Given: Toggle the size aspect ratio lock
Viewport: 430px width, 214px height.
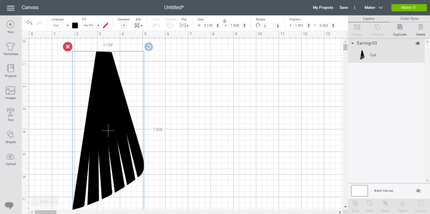Looking at the screenshot, I should click(225, 21).
